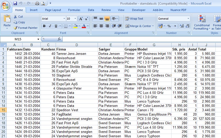Image resolution: width=221 pixels, height=138 pixels.
Task: Click the Format Painter tool
Action: point(25,28)
